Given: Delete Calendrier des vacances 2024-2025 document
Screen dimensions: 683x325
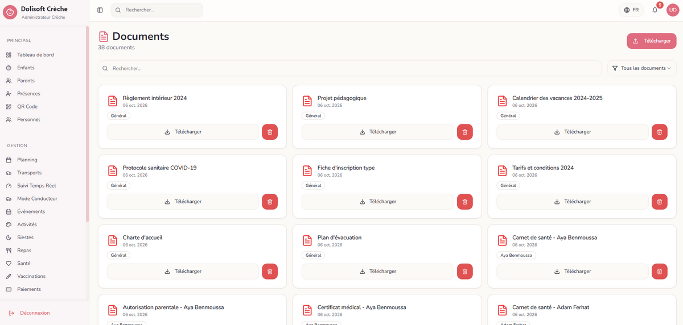Looking at the screenshot, I should coord(659,132).
